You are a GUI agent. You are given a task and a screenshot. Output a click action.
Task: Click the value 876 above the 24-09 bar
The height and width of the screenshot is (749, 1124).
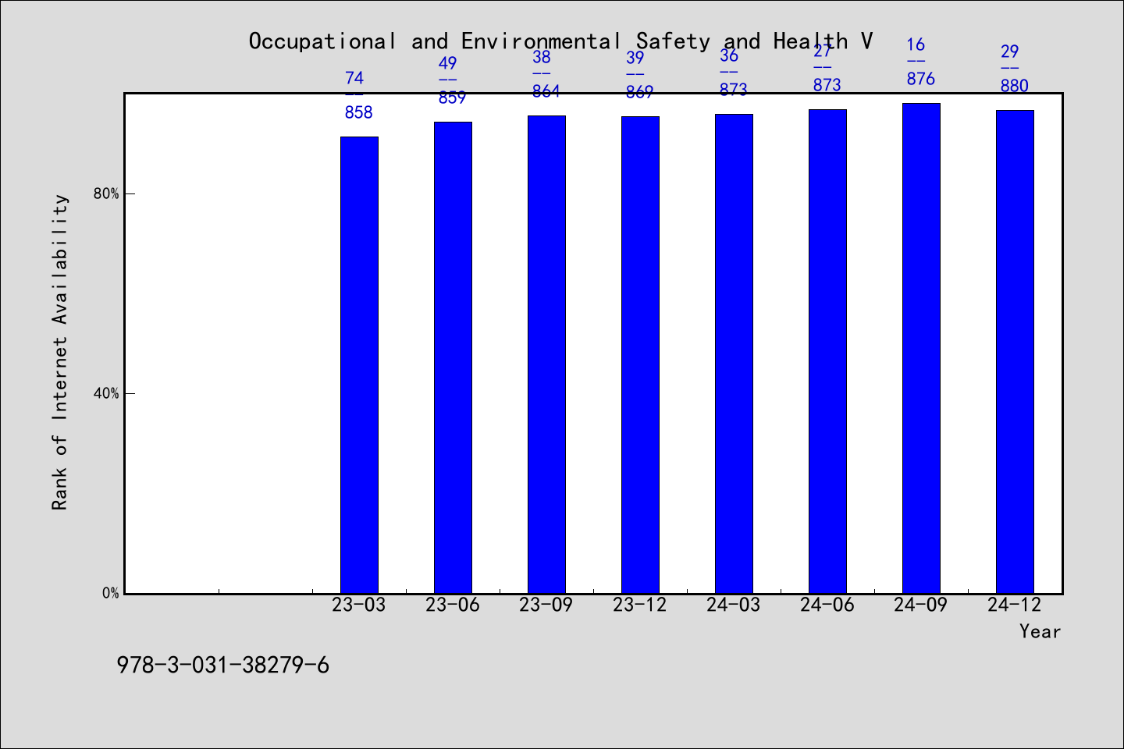click(921, 79)
